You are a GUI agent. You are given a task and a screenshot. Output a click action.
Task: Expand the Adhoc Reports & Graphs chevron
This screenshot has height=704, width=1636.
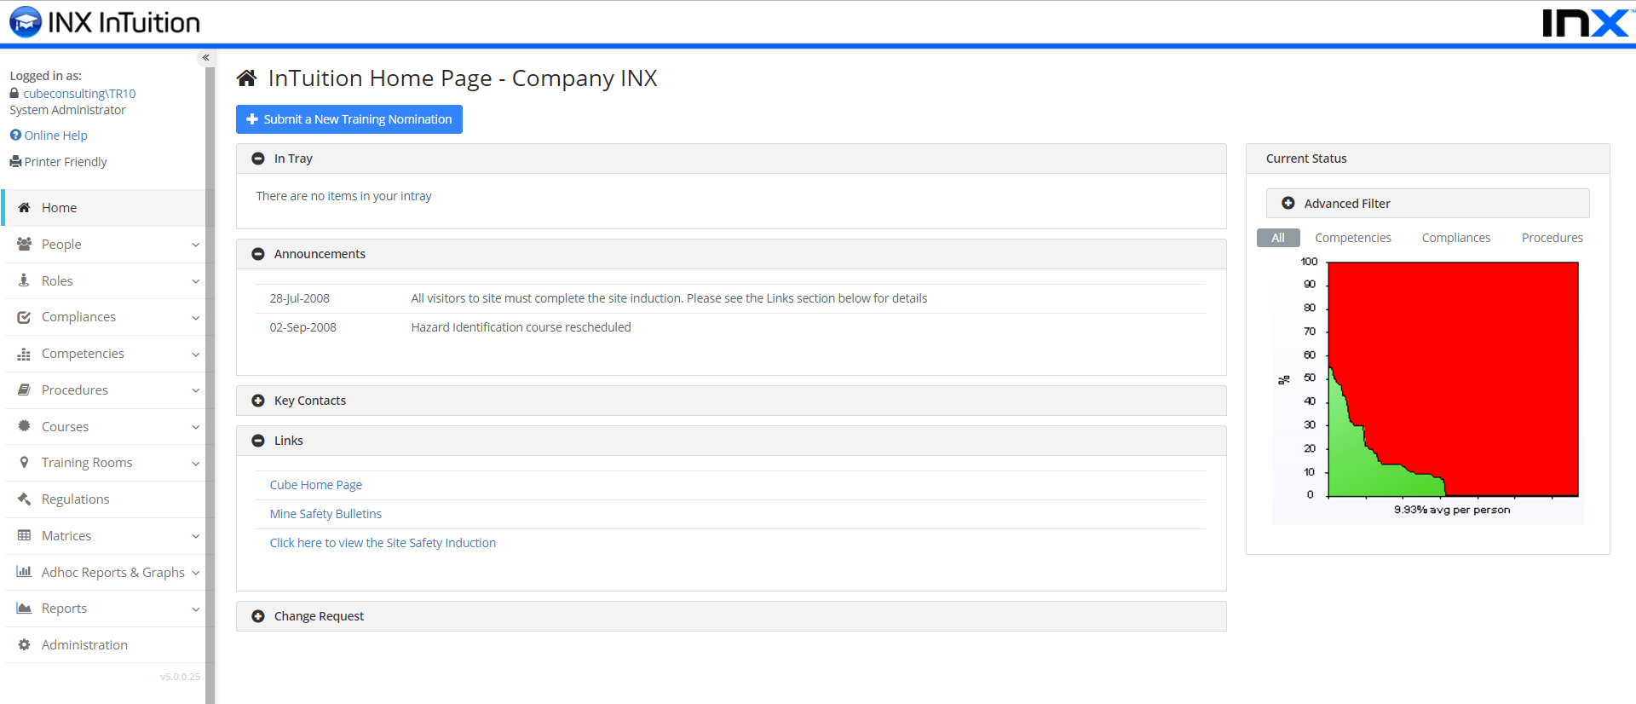point(196,573)
